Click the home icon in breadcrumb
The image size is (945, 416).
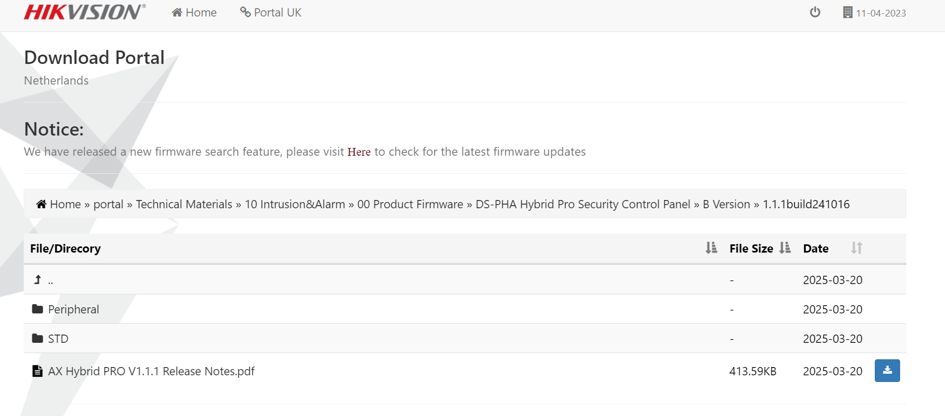pos(41,204)
